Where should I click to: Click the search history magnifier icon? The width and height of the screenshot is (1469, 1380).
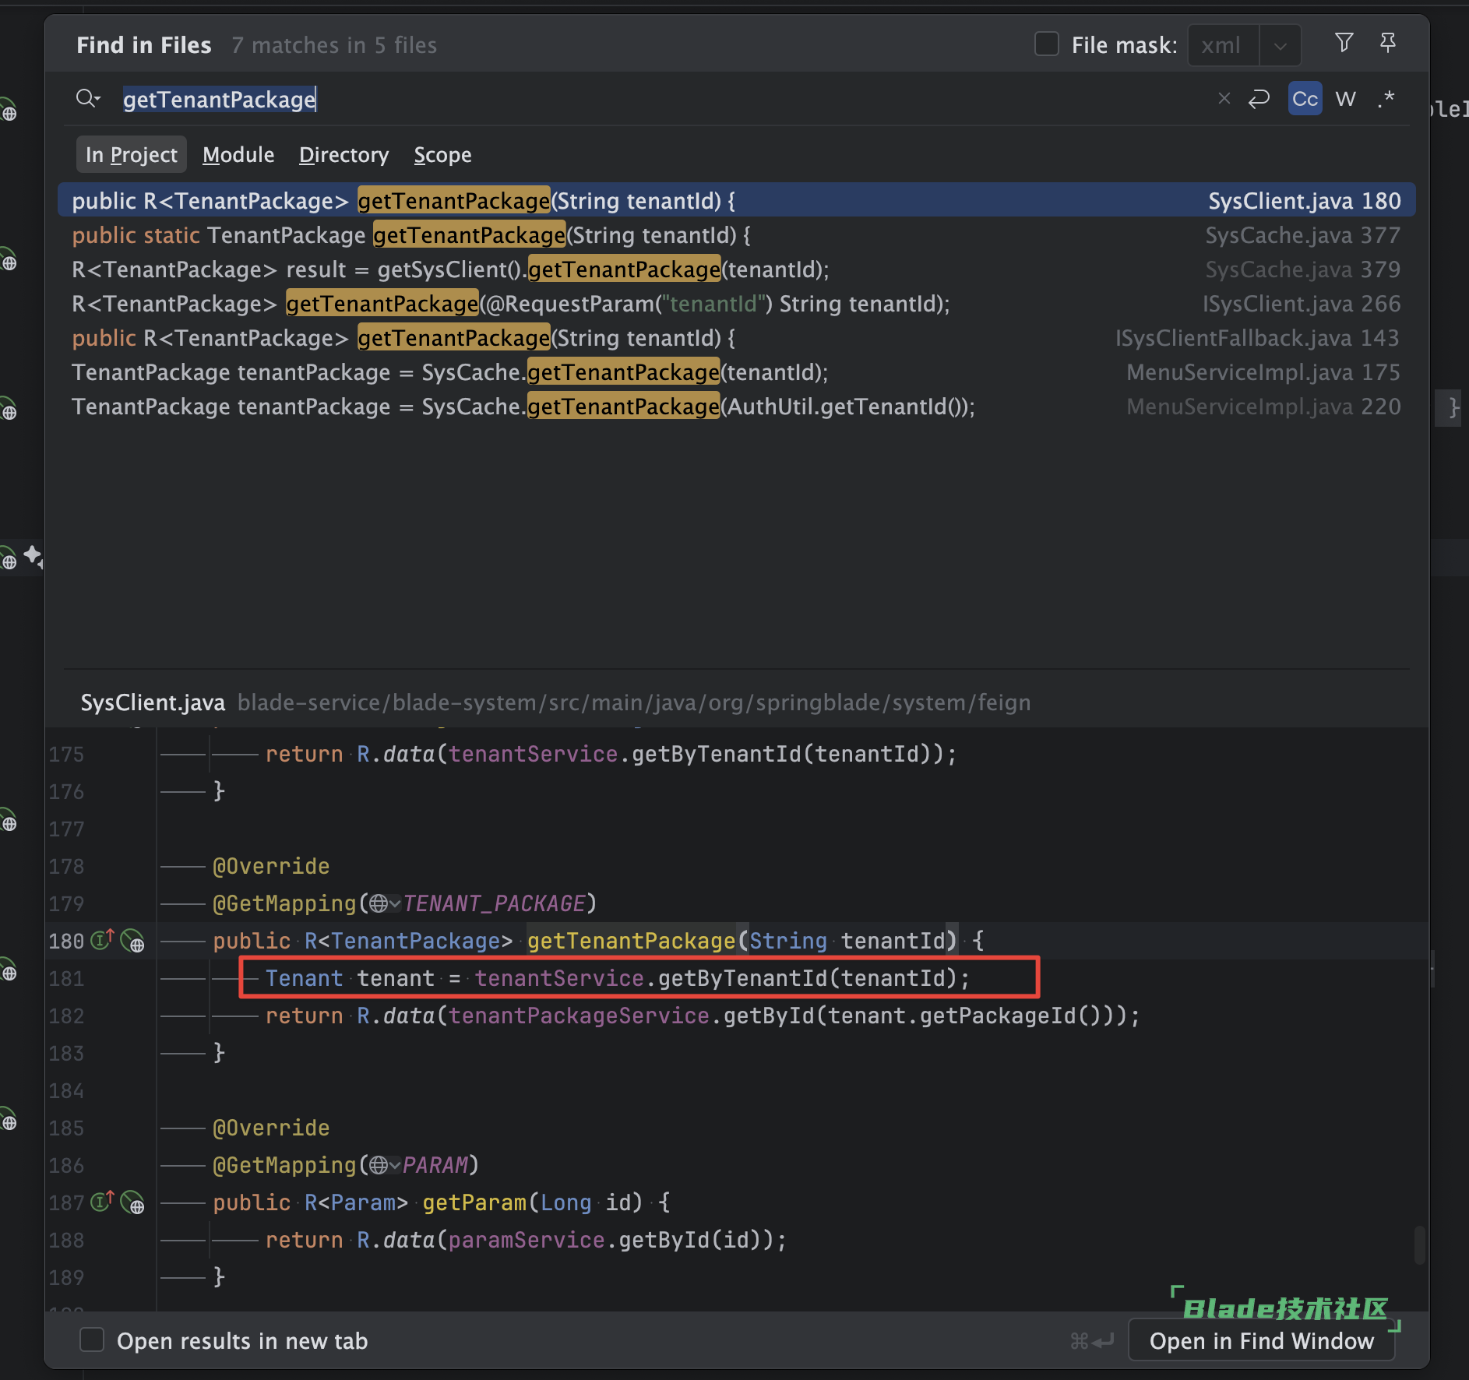(x=87, y=99)
